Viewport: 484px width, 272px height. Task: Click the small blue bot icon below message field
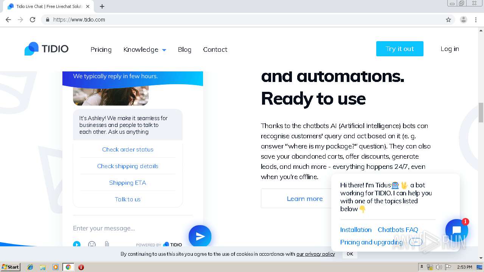click(77, 244)
